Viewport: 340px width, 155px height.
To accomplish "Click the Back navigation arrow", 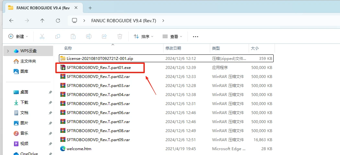I will pyautogui.click(x=11, y=21).
